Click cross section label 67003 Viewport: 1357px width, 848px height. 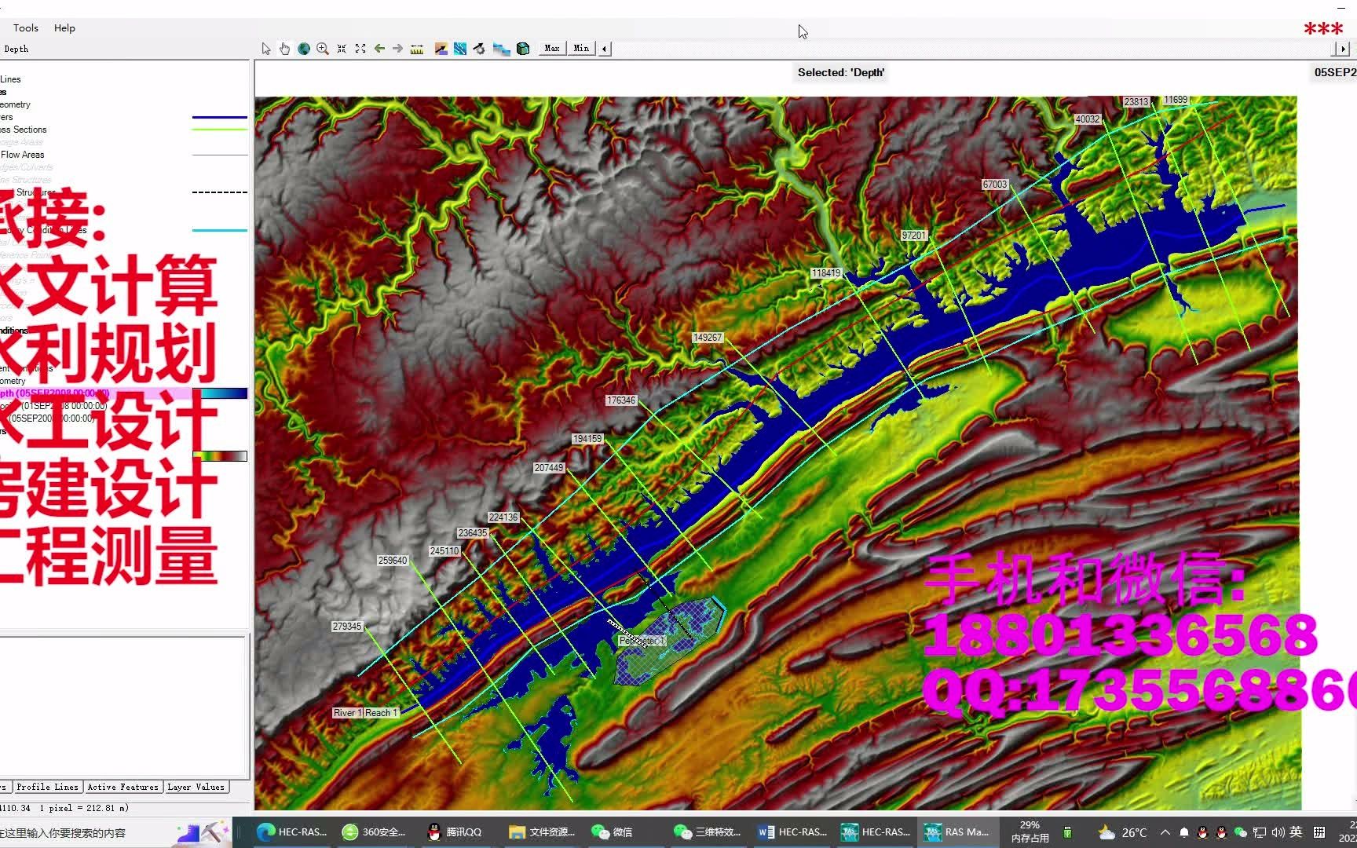tap(995, 185)
